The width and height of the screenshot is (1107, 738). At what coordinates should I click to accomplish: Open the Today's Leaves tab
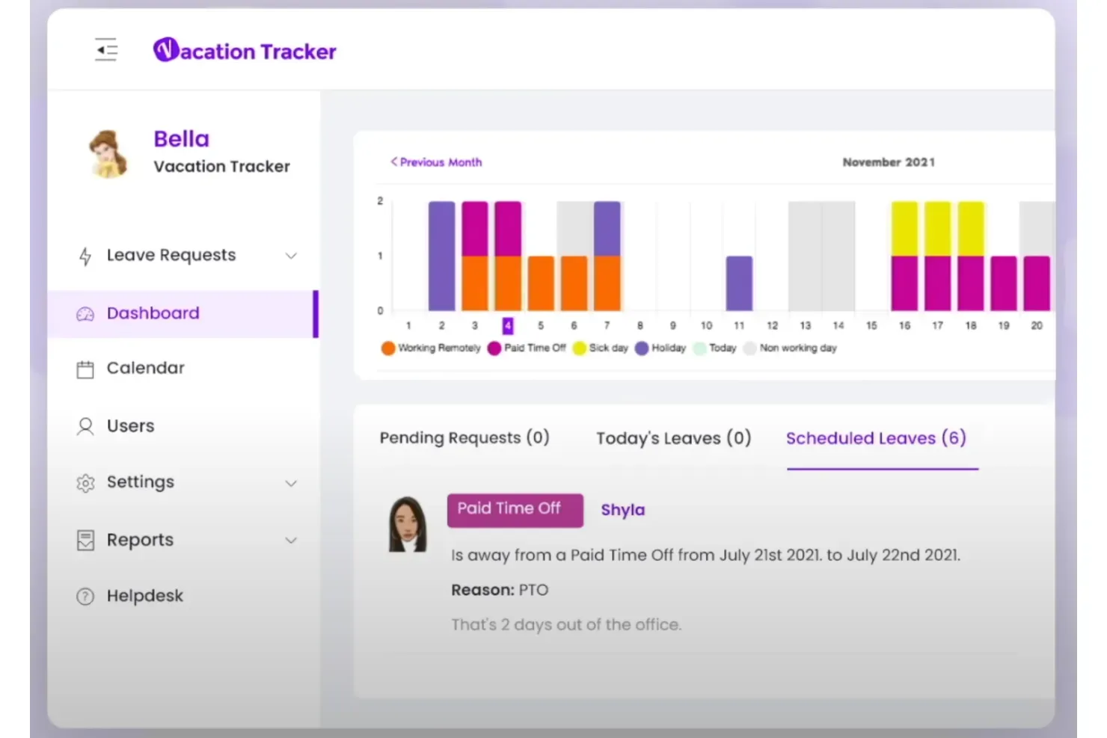672,437
